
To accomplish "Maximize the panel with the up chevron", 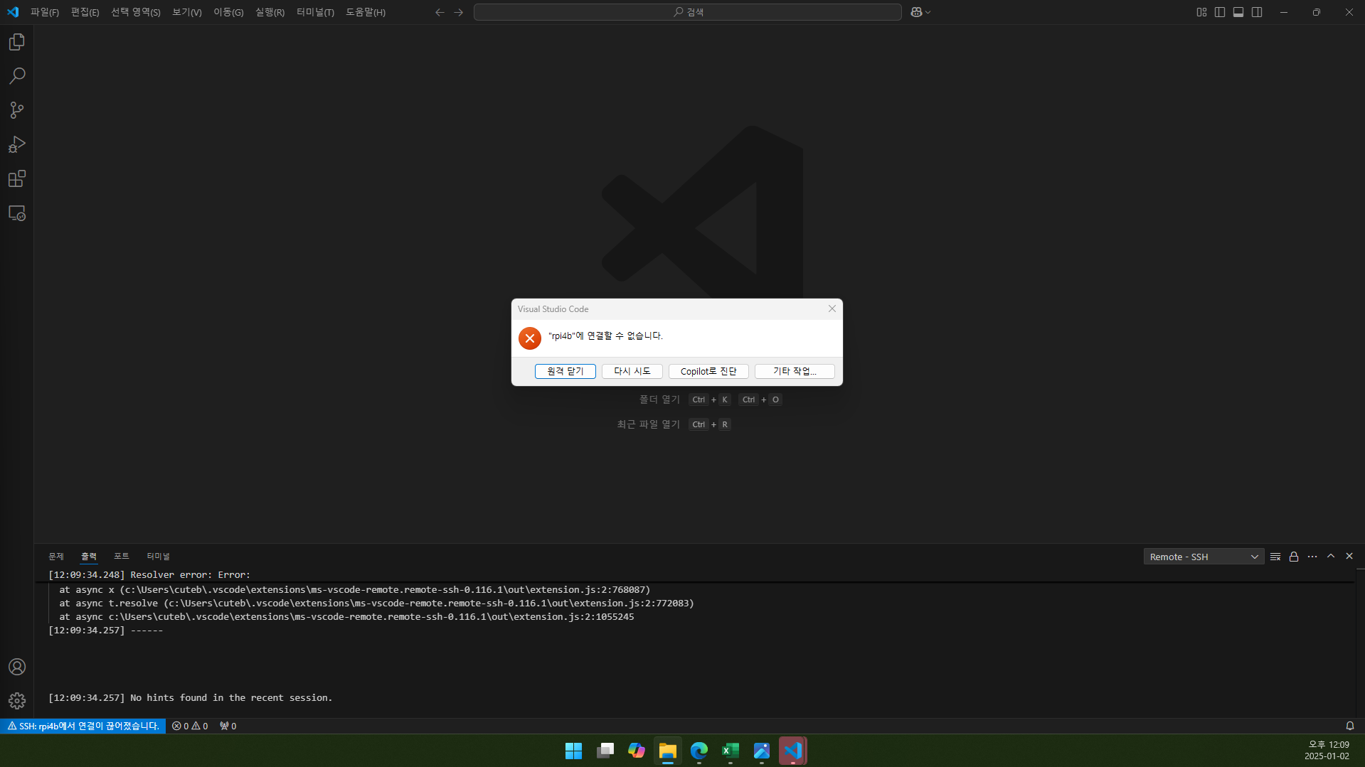I will [1331, 557].
